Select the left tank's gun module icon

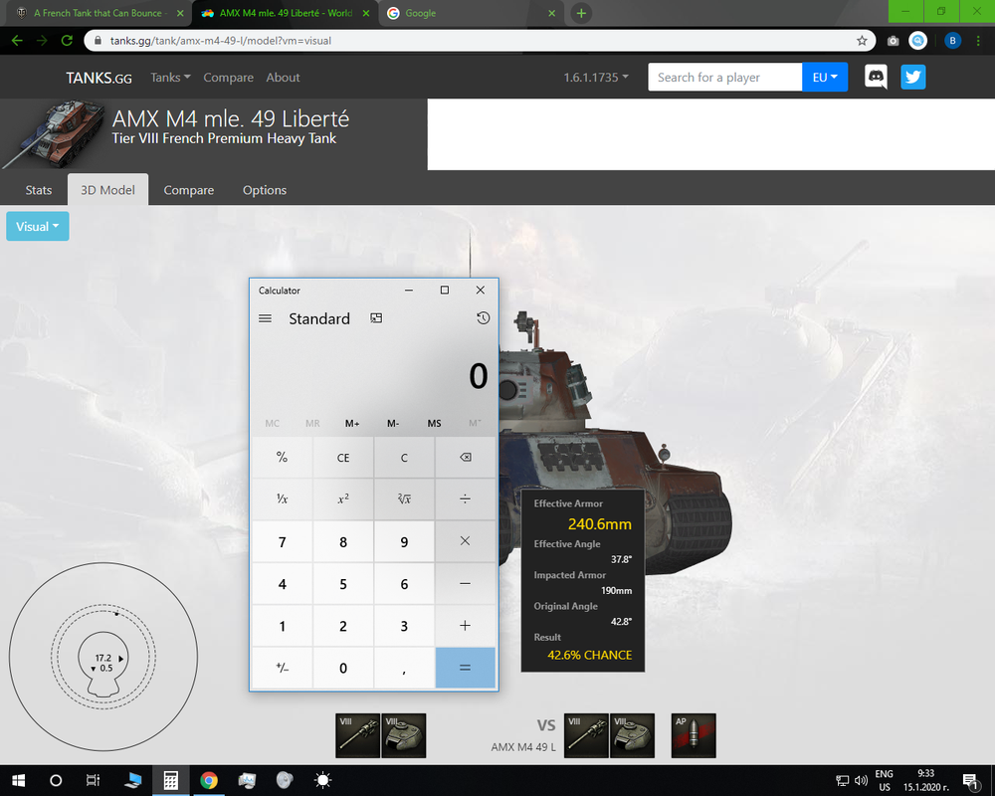[358, 735]
